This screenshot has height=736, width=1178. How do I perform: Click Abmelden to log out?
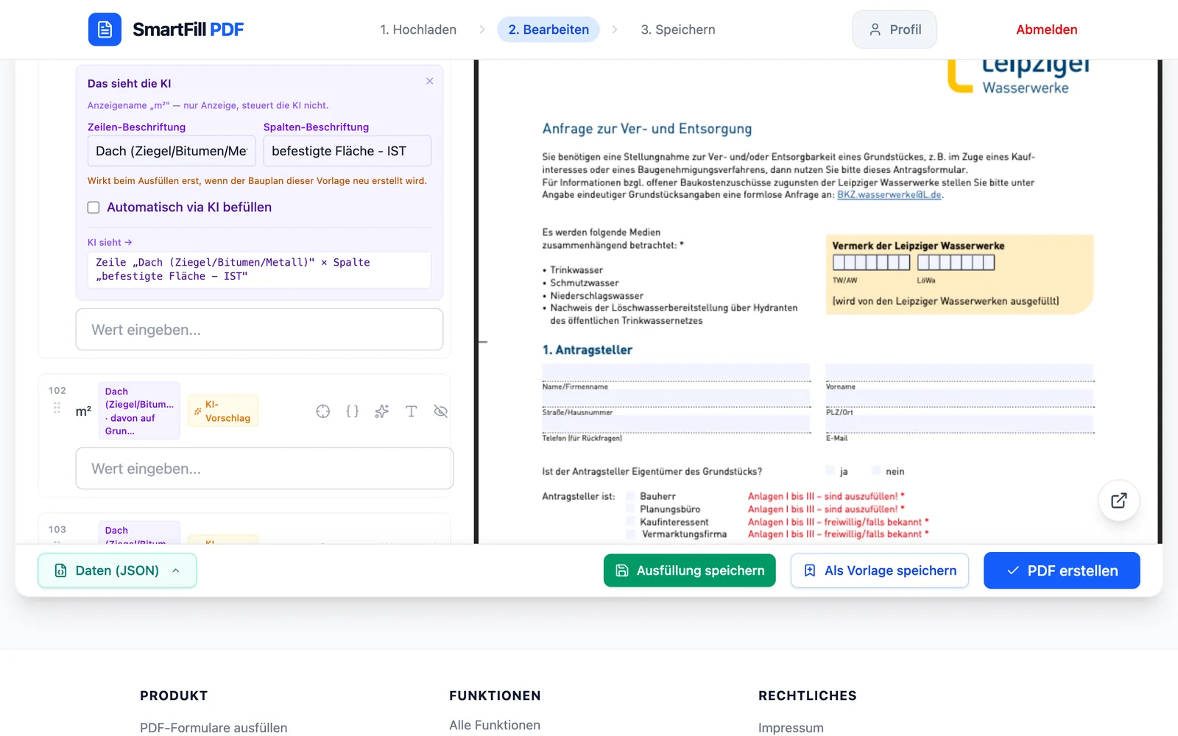coord(1047,29)
